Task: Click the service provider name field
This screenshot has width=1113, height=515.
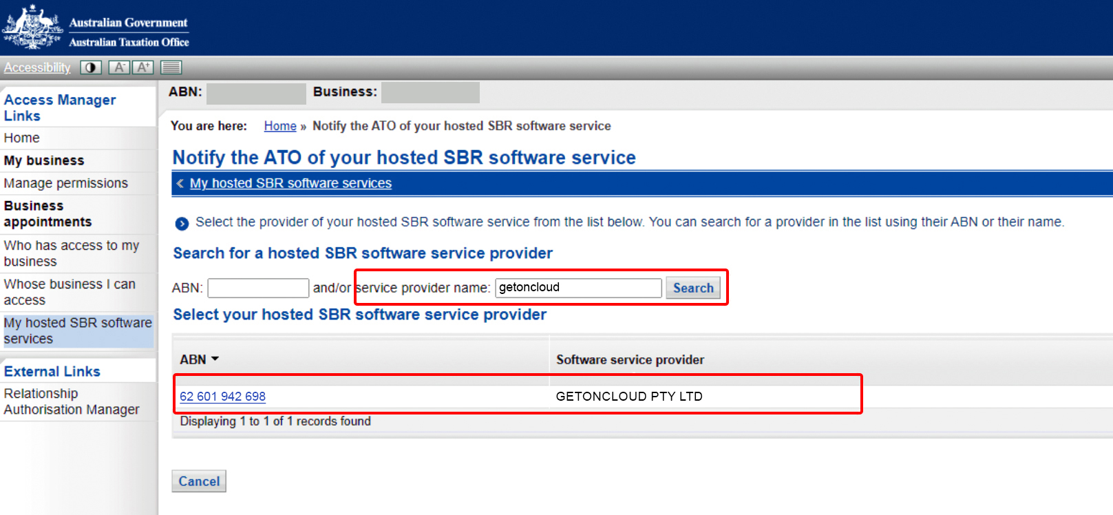Action: [x=578, y=288]
